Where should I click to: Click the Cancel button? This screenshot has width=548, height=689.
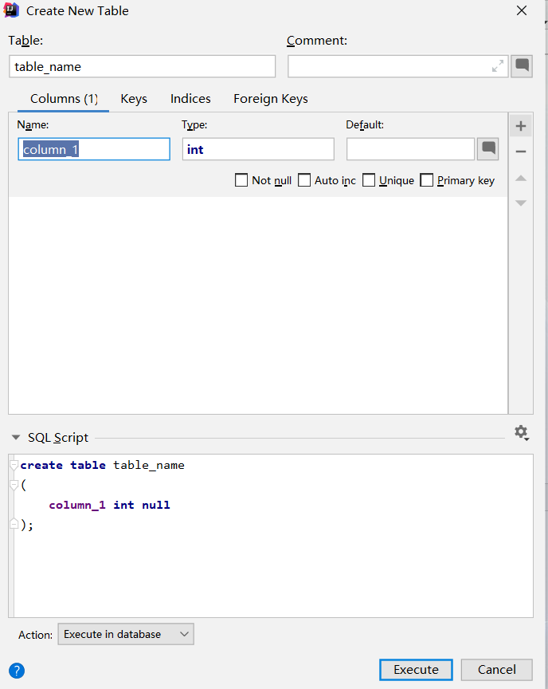497,670
